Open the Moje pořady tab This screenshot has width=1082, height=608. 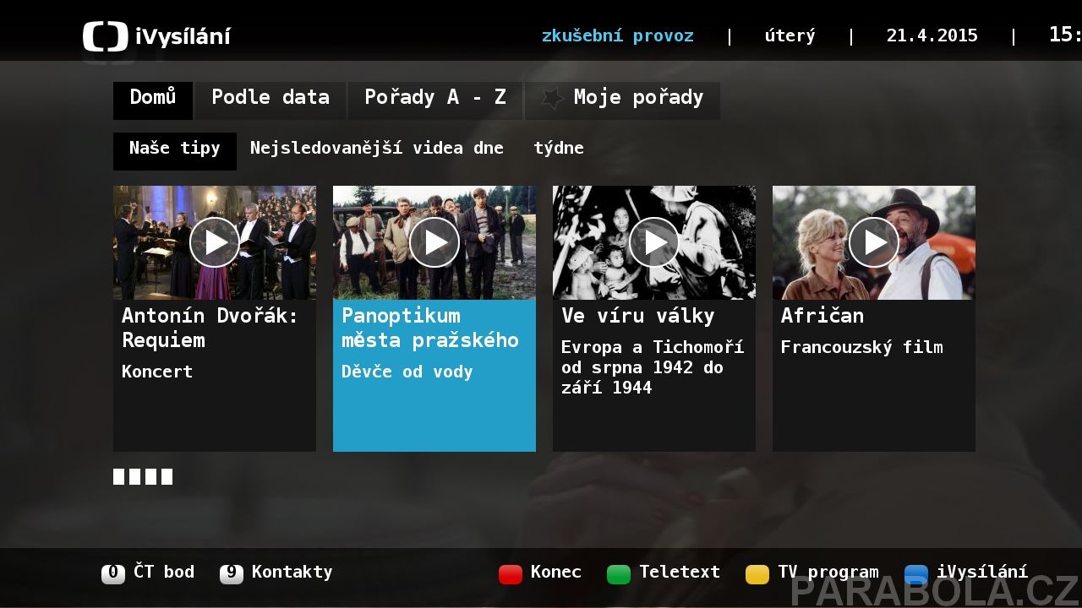tap(623, 100)
